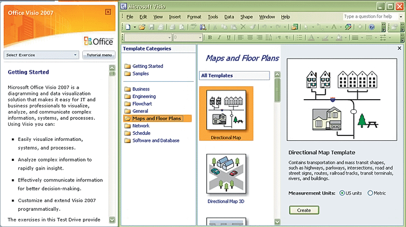Image resolution: width=406 pixels, height=227 pixels.
Task: Click the New document icon
Action: (128, 27)
